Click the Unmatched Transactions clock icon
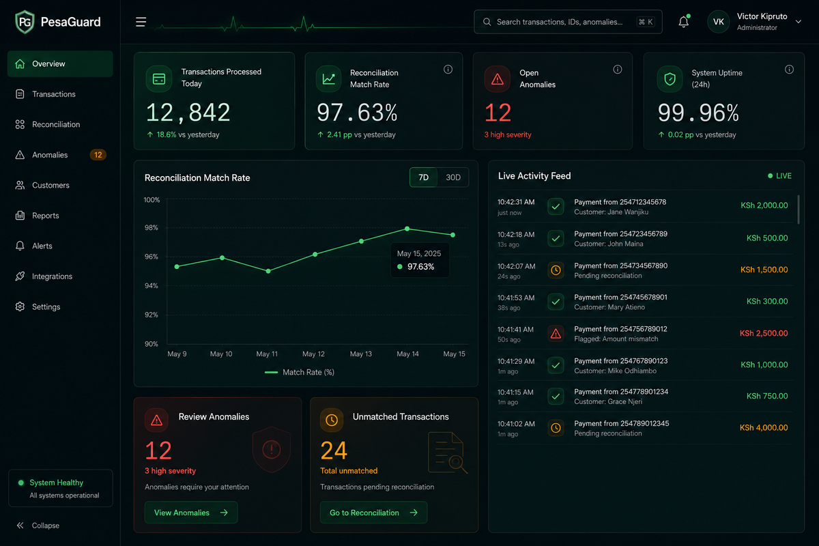Screen dimensions: 819x546 [332, 420]
